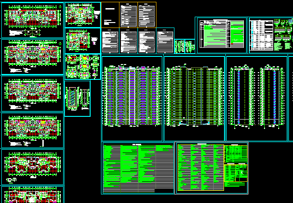Viewport: 293px width, 203px height.
Task: Select the partially visible bottom-left floor plan
Action: (32, 195)
